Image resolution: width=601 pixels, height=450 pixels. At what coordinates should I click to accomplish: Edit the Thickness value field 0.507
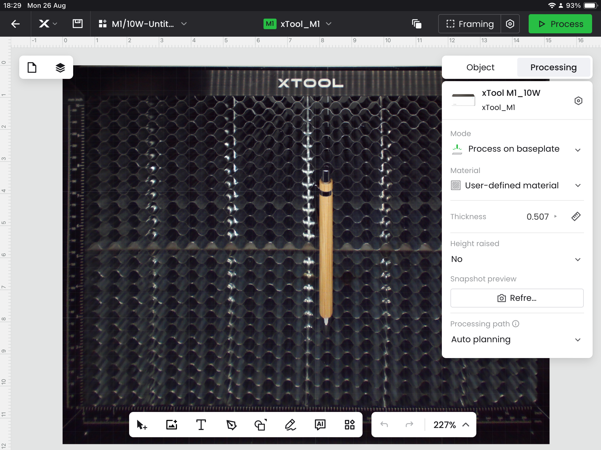pyautogui.click(x=538, y=217)
